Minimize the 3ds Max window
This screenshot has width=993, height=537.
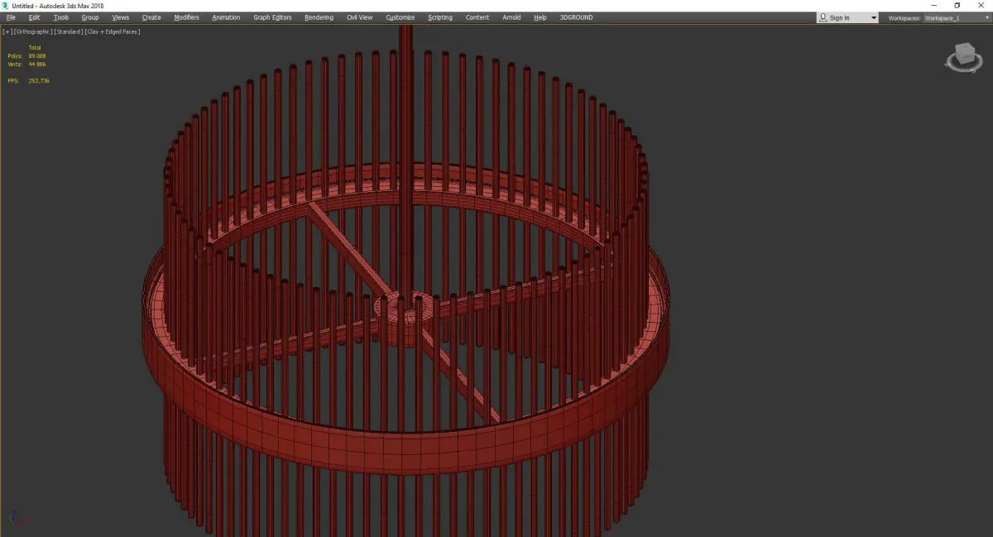(x=934, y=5)
